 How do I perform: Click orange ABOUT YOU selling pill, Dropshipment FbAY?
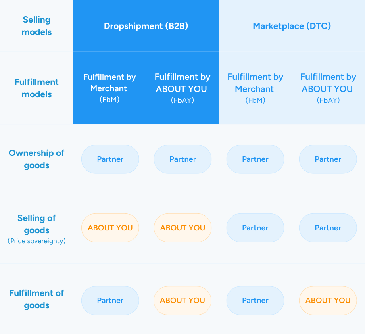[183, 228]
